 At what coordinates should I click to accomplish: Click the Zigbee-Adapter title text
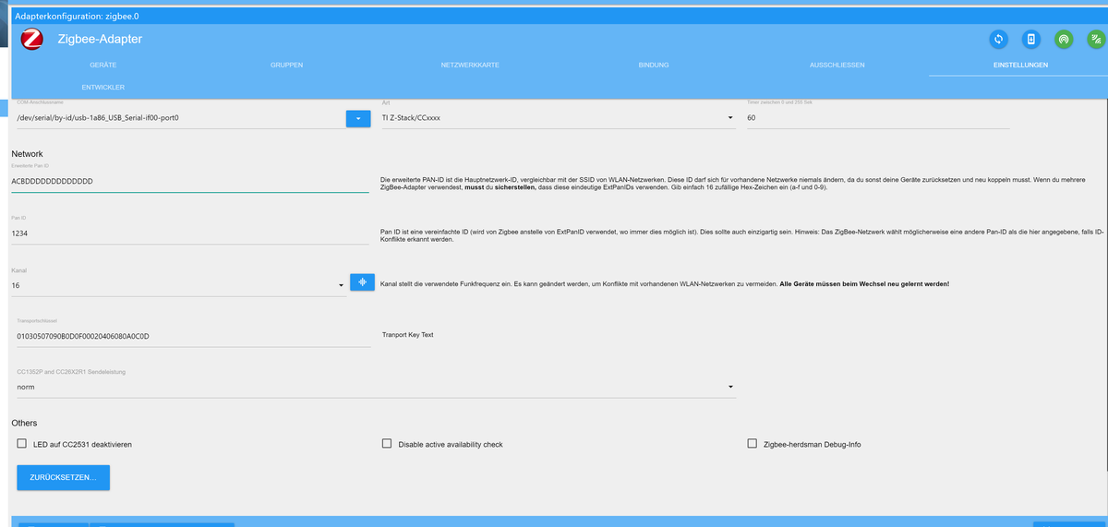coord(100,39)
